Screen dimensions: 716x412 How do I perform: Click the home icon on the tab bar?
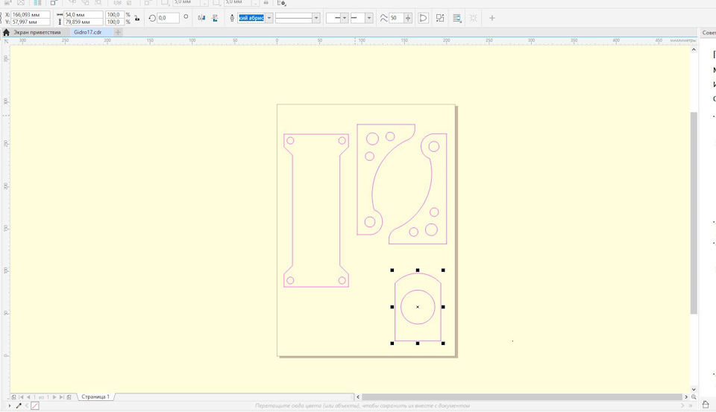pos(6,32)
